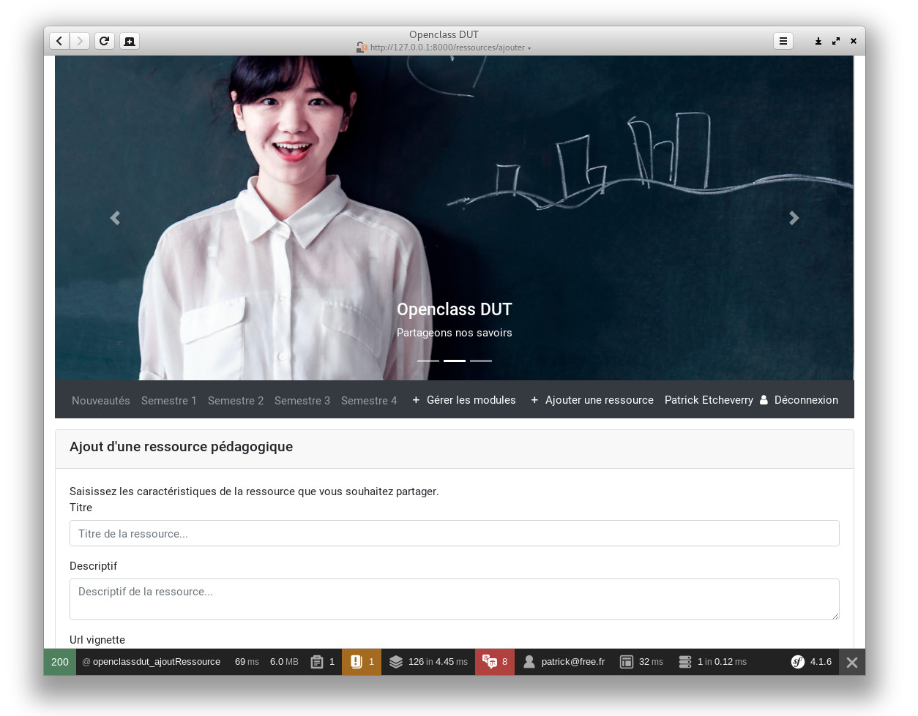Click the Symfony logo icon
918x716 pixels.
pyautogui.click(x=798, y=662)
